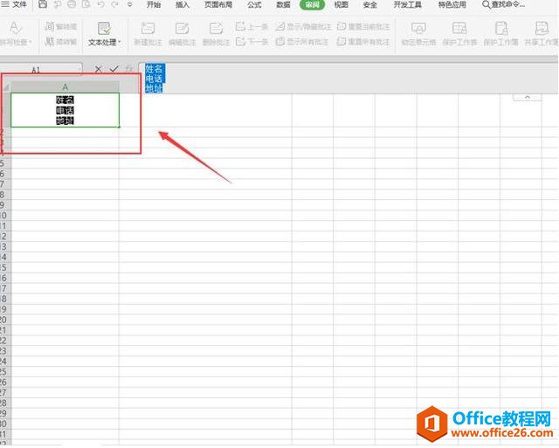The height and width of the screenshot is (448, 559).
Task: Open the 文本处理 dropdown
Action: tap(105, 33)
